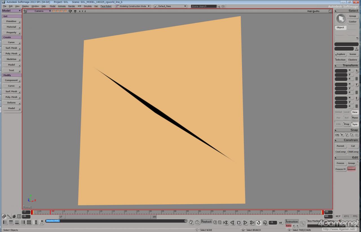361x232 pixels.
Task: Jump to the first frame
Action: pyautogui.click(x=226, y=222)
